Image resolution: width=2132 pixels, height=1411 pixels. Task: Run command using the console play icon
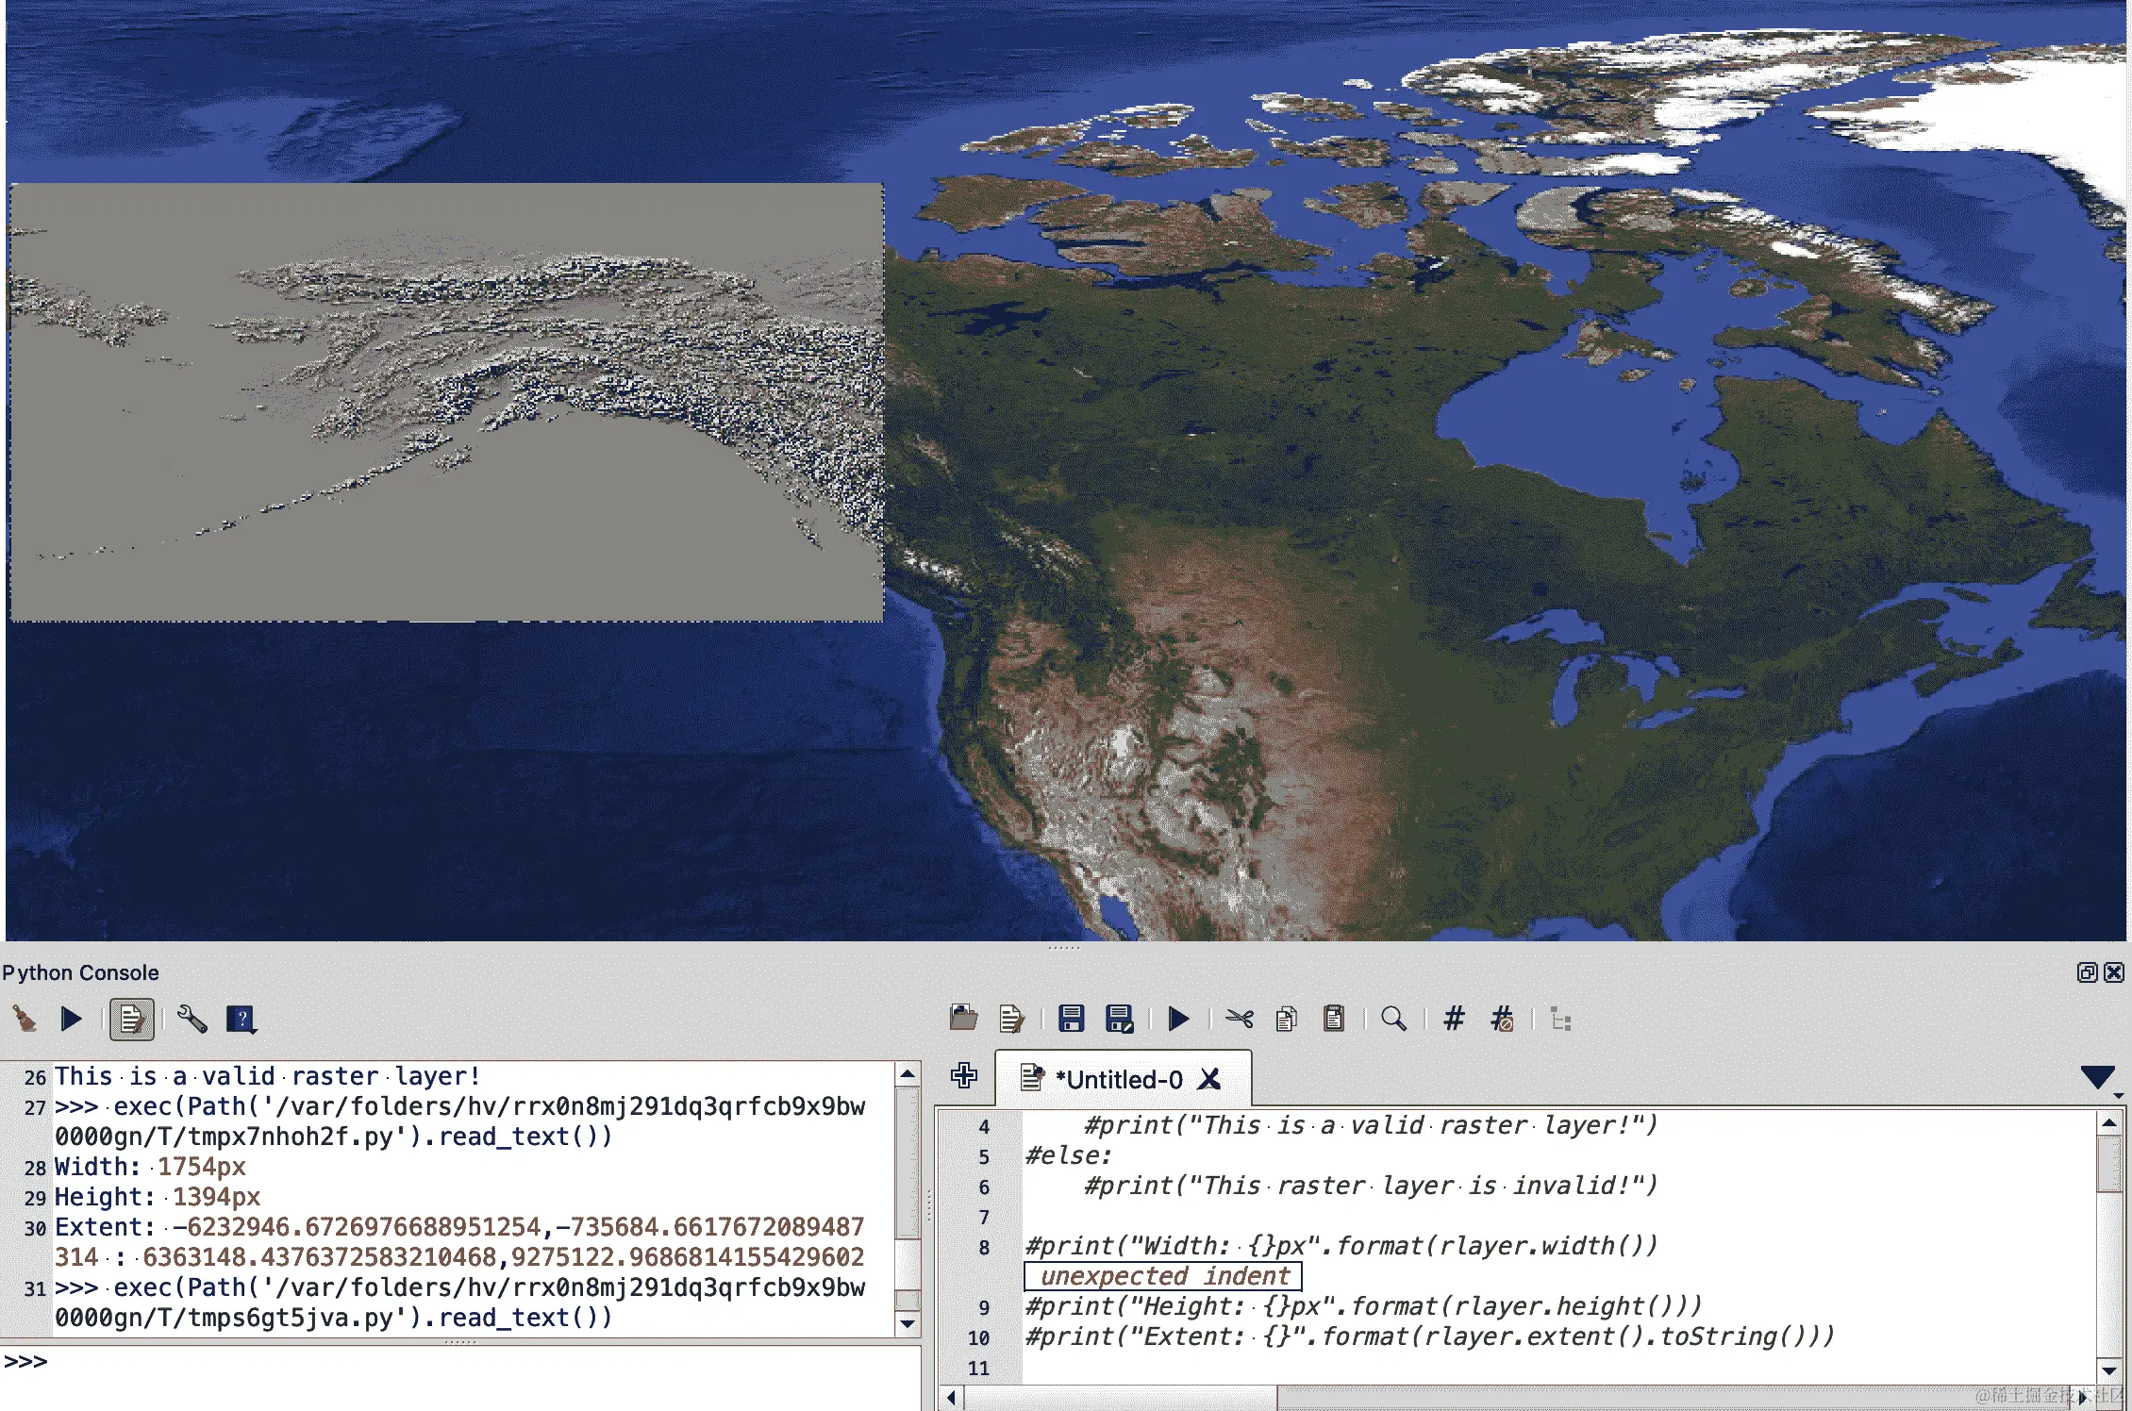click(x=71, y=1019)
